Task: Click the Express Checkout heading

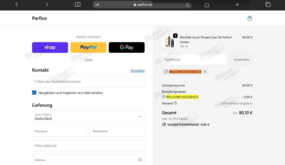Action: 88,37
